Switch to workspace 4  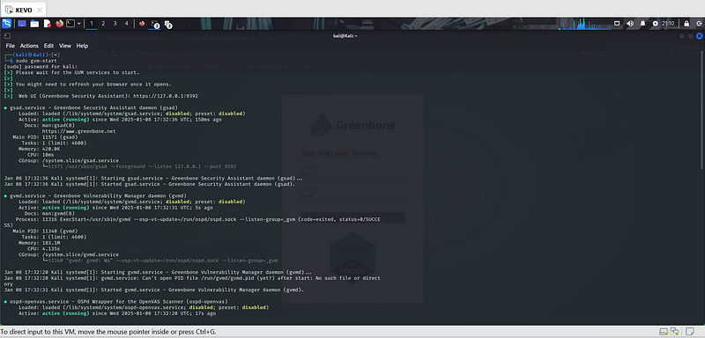[126, 24]
